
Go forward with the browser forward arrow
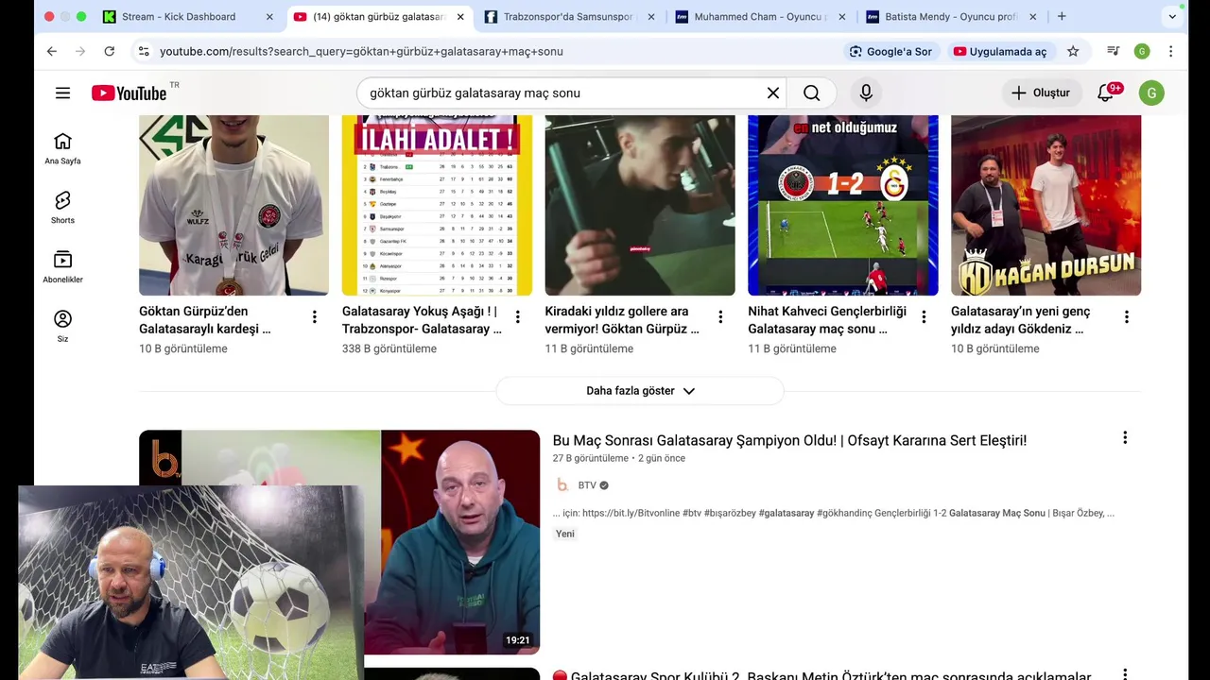[80, 51]
